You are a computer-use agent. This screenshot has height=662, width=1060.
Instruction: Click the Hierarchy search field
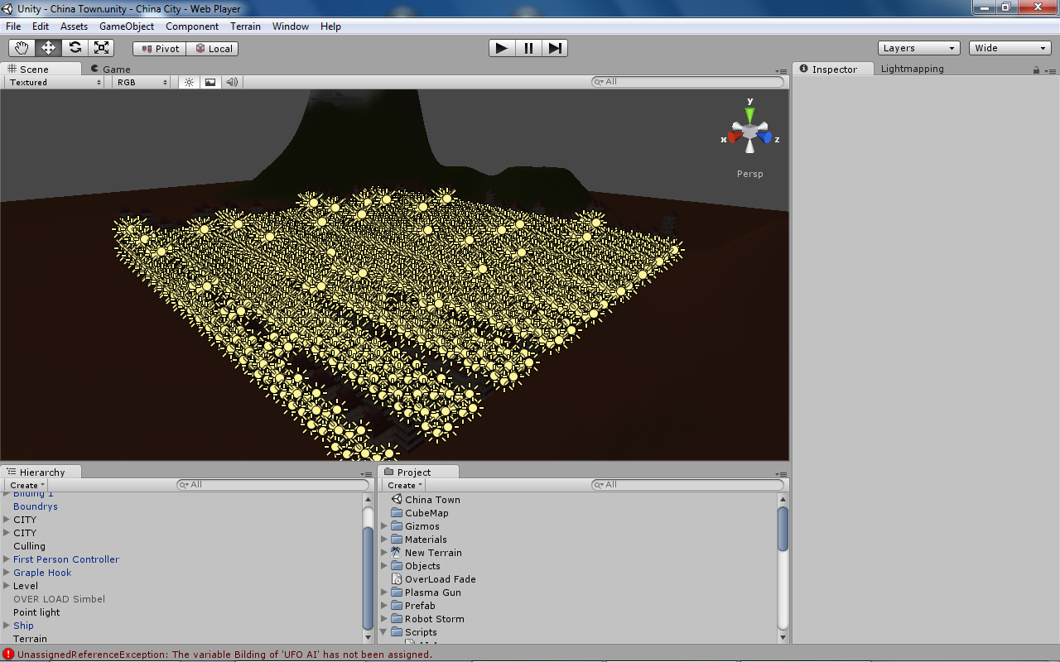click(x=272, y=485)
